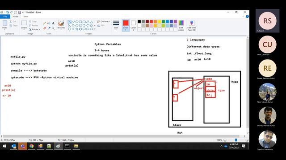This screenshot has width=286, height=160.
Task: Adjust the zoom slider handle
Action: pyautogui.click(x=236, y=140)
